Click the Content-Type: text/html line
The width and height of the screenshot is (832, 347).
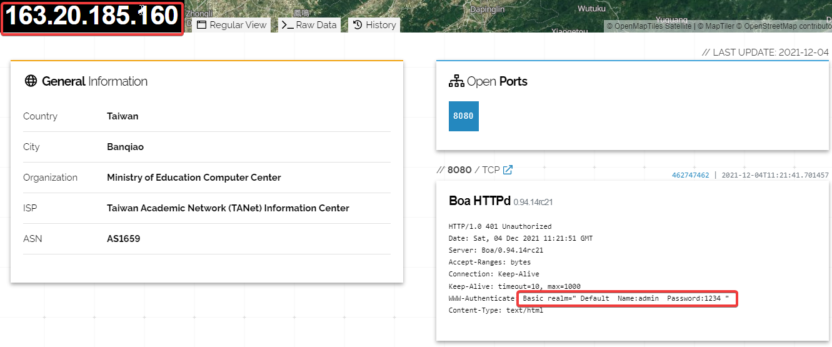[x=496, y=310]
